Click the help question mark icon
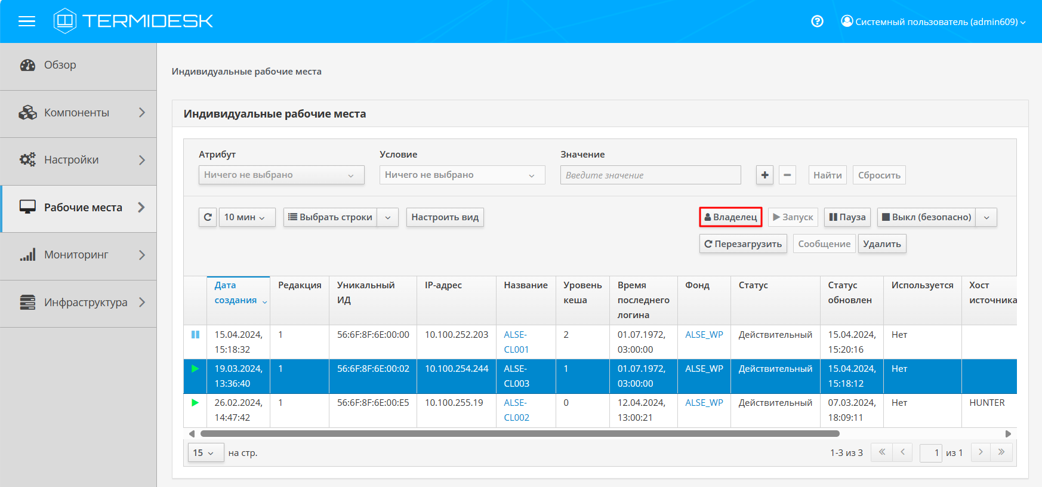Image resolution: width=1042 pixels, height=487 pixels. [817, 21]
